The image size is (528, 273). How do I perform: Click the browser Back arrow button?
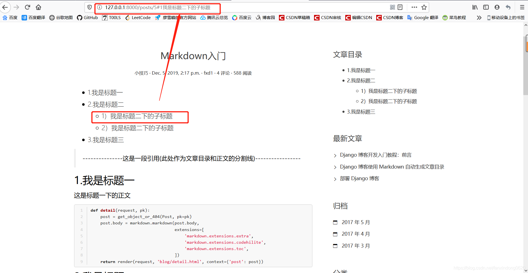pos(5,7)
